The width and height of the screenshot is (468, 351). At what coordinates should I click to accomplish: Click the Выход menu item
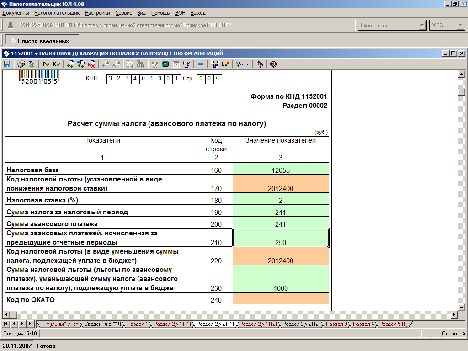[198, 13]
